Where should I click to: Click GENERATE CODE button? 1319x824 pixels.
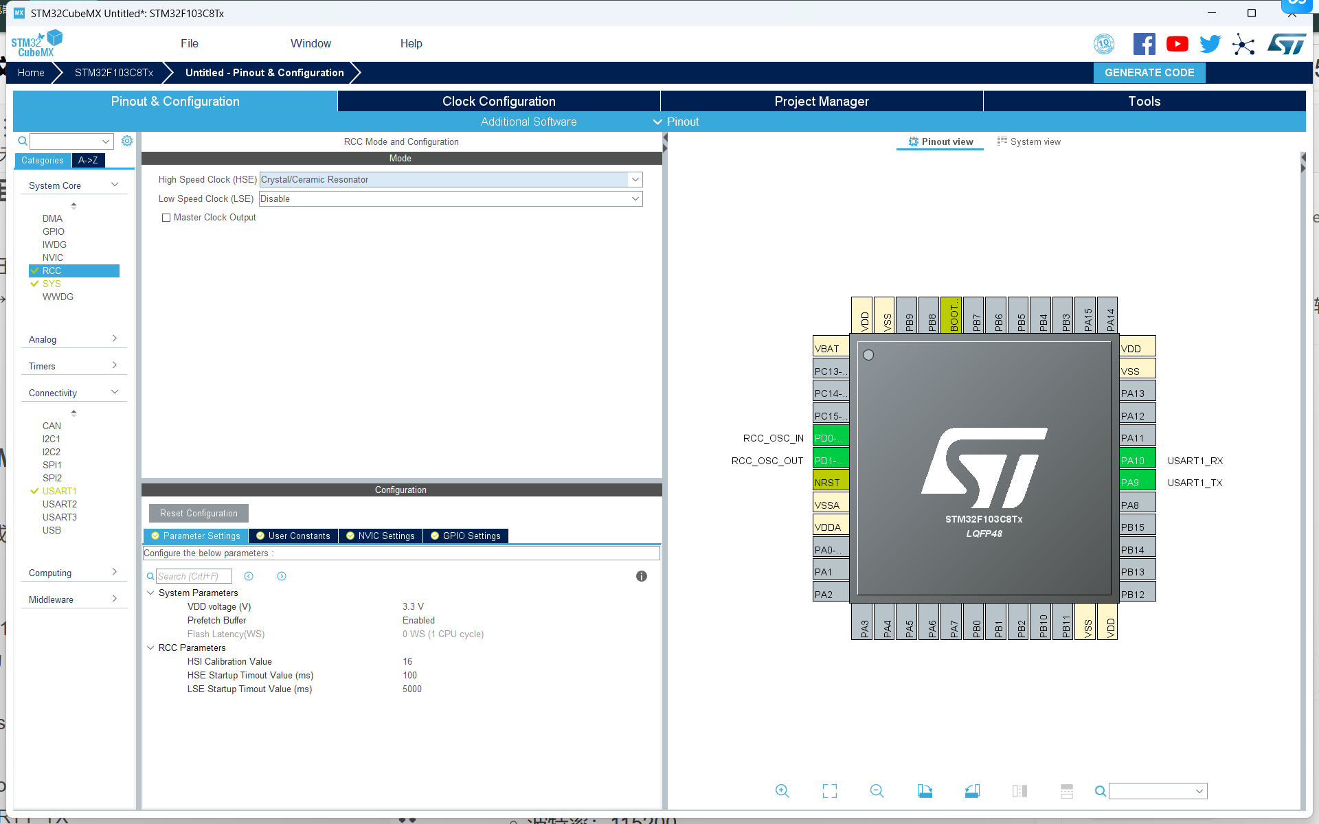point(1149,72)
